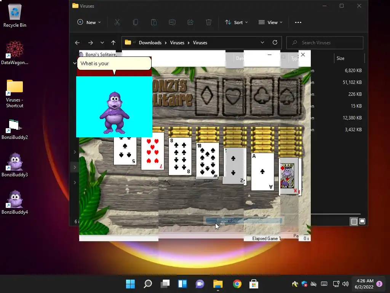Click in the Search Viruses field
The height and width of the screenshot is (293, 390).
pyautogui.click(x=325, y=43)
